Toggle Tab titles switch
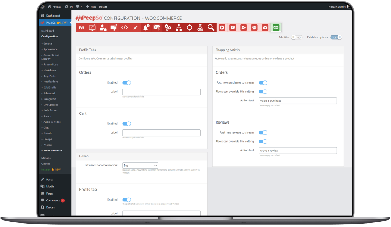The image size is (391, 227). coord(296,37)
